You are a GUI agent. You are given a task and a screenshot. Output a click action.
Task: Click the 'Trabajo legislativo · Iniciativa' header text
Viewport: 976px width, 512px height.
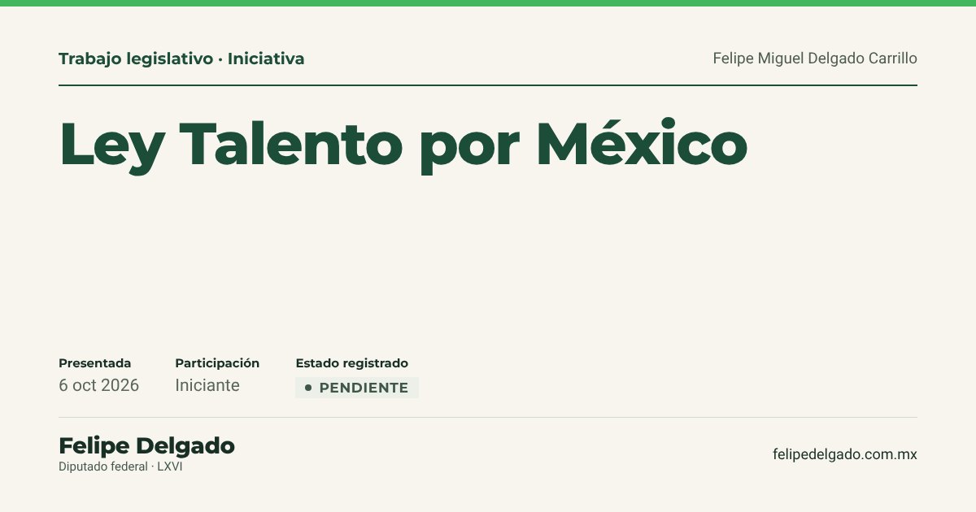pyautogui.click(x=181, y=59)
